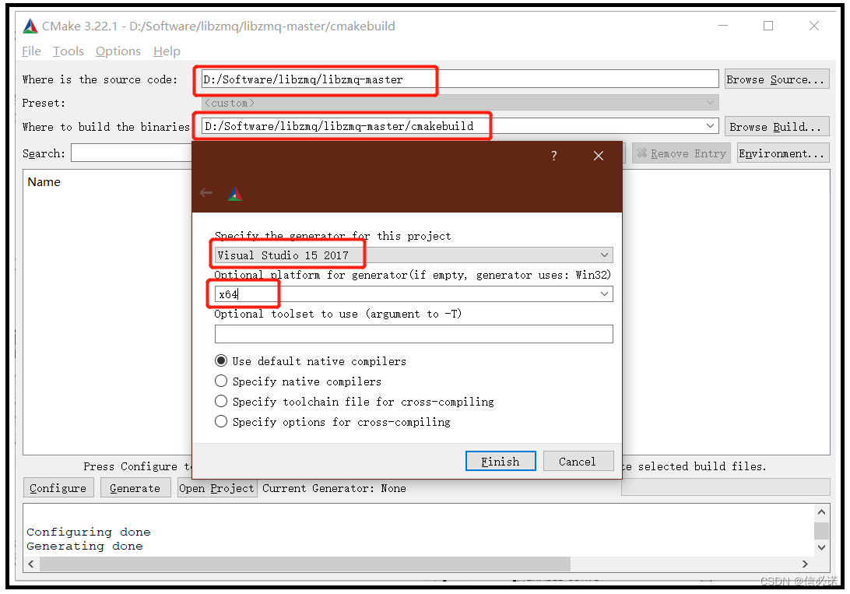Click the CMake icon in the title bar
Image resolution: width=850 pixels, height=594 pixels.
pos(30,25)
